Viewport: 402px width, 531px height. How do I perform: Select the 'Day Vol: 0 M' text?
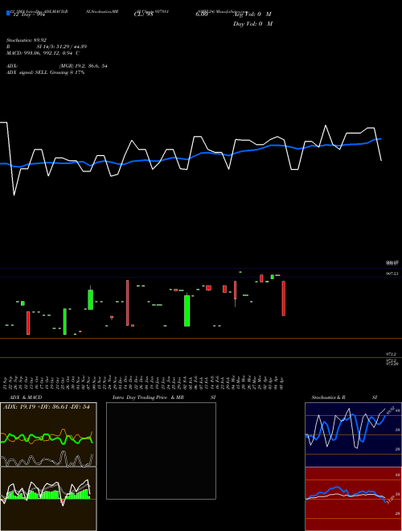click(x=252, y=24)
